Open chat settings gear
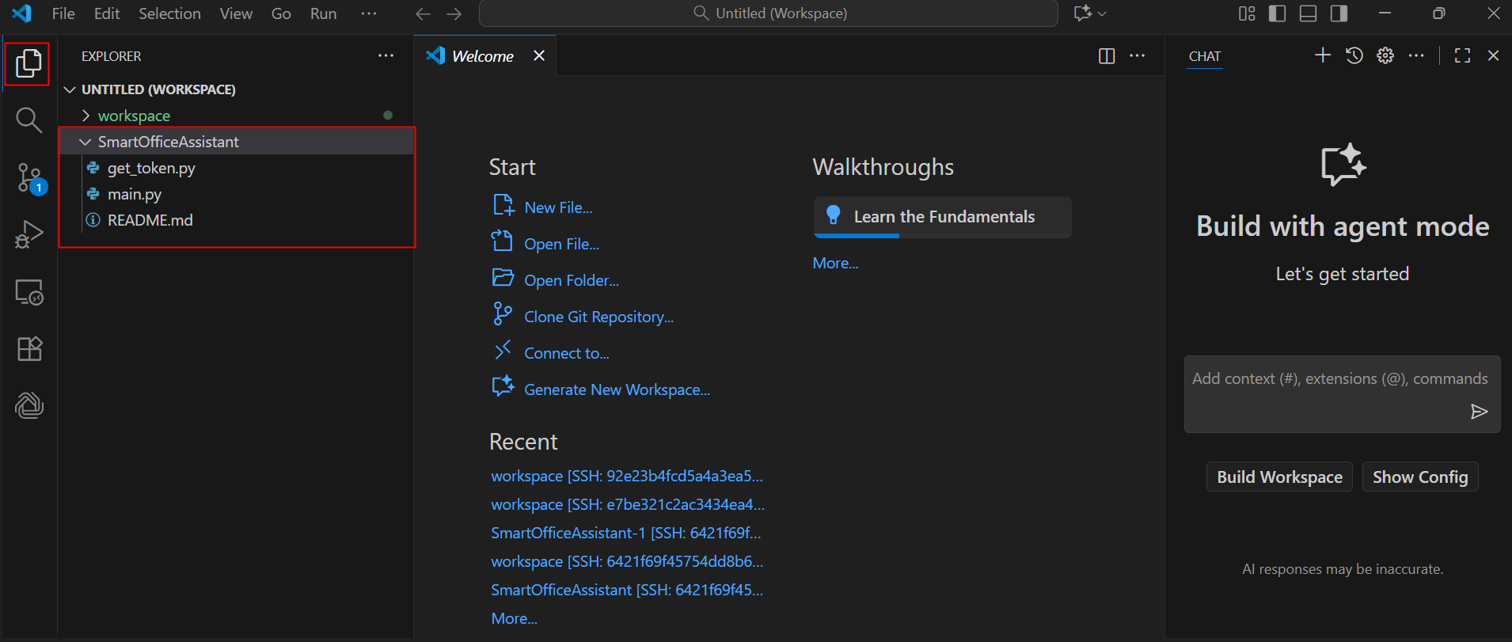The image size is (1512, 642). [x=1385, y=55]
